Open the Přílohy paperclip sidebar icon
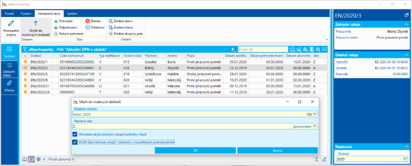The width and height of the screenshot is (412, 166). (x=9, y=83)
